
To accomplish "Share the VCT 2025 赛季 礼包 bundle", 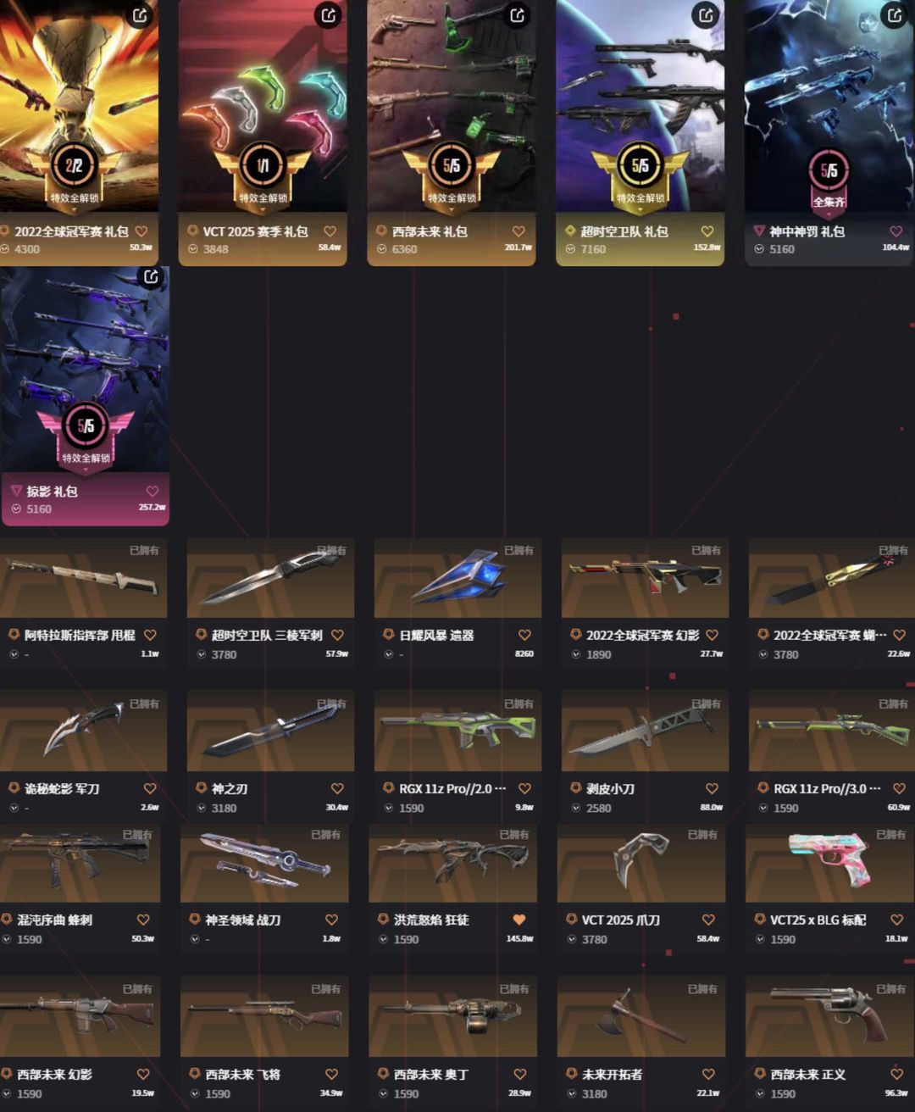I will click(329, 14).
